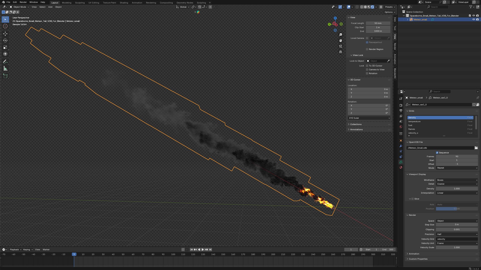Viewport: 481px width, 270px height.
Task: Open the viewport Options button
Action: pos(390,12)
